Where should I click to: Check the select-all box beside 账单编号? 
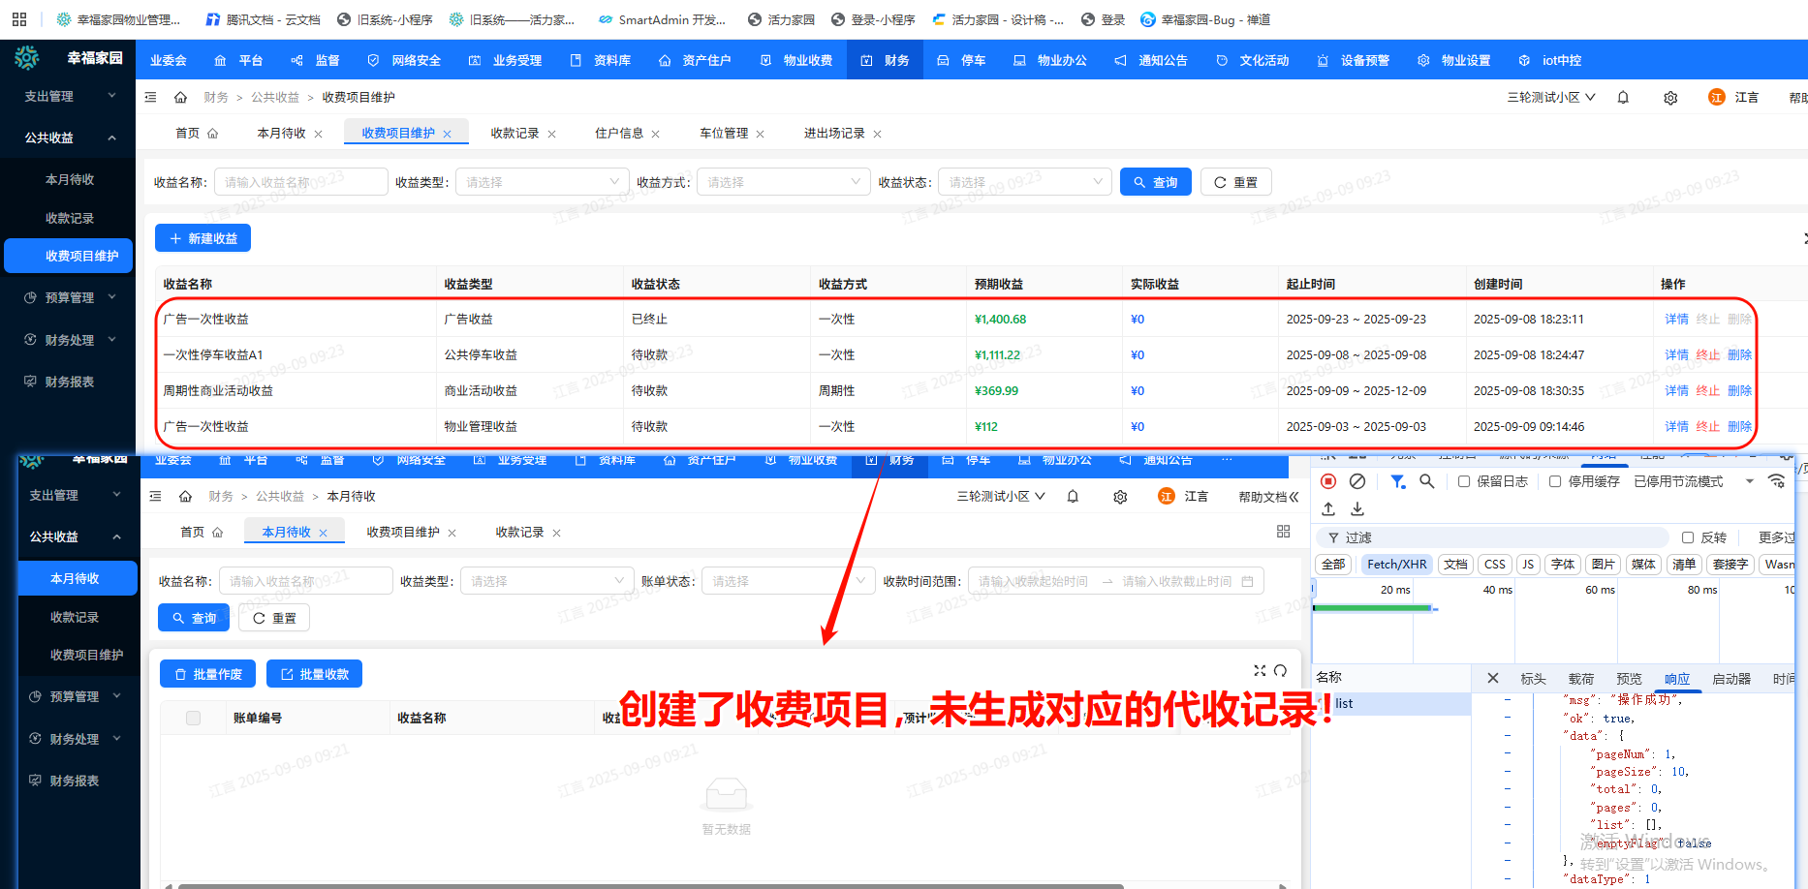point(193,718)
